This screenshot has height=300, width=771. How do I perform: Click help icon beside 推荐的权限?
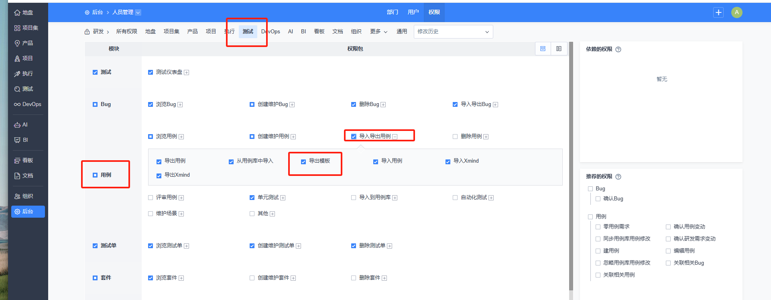[x=618, y=177]
